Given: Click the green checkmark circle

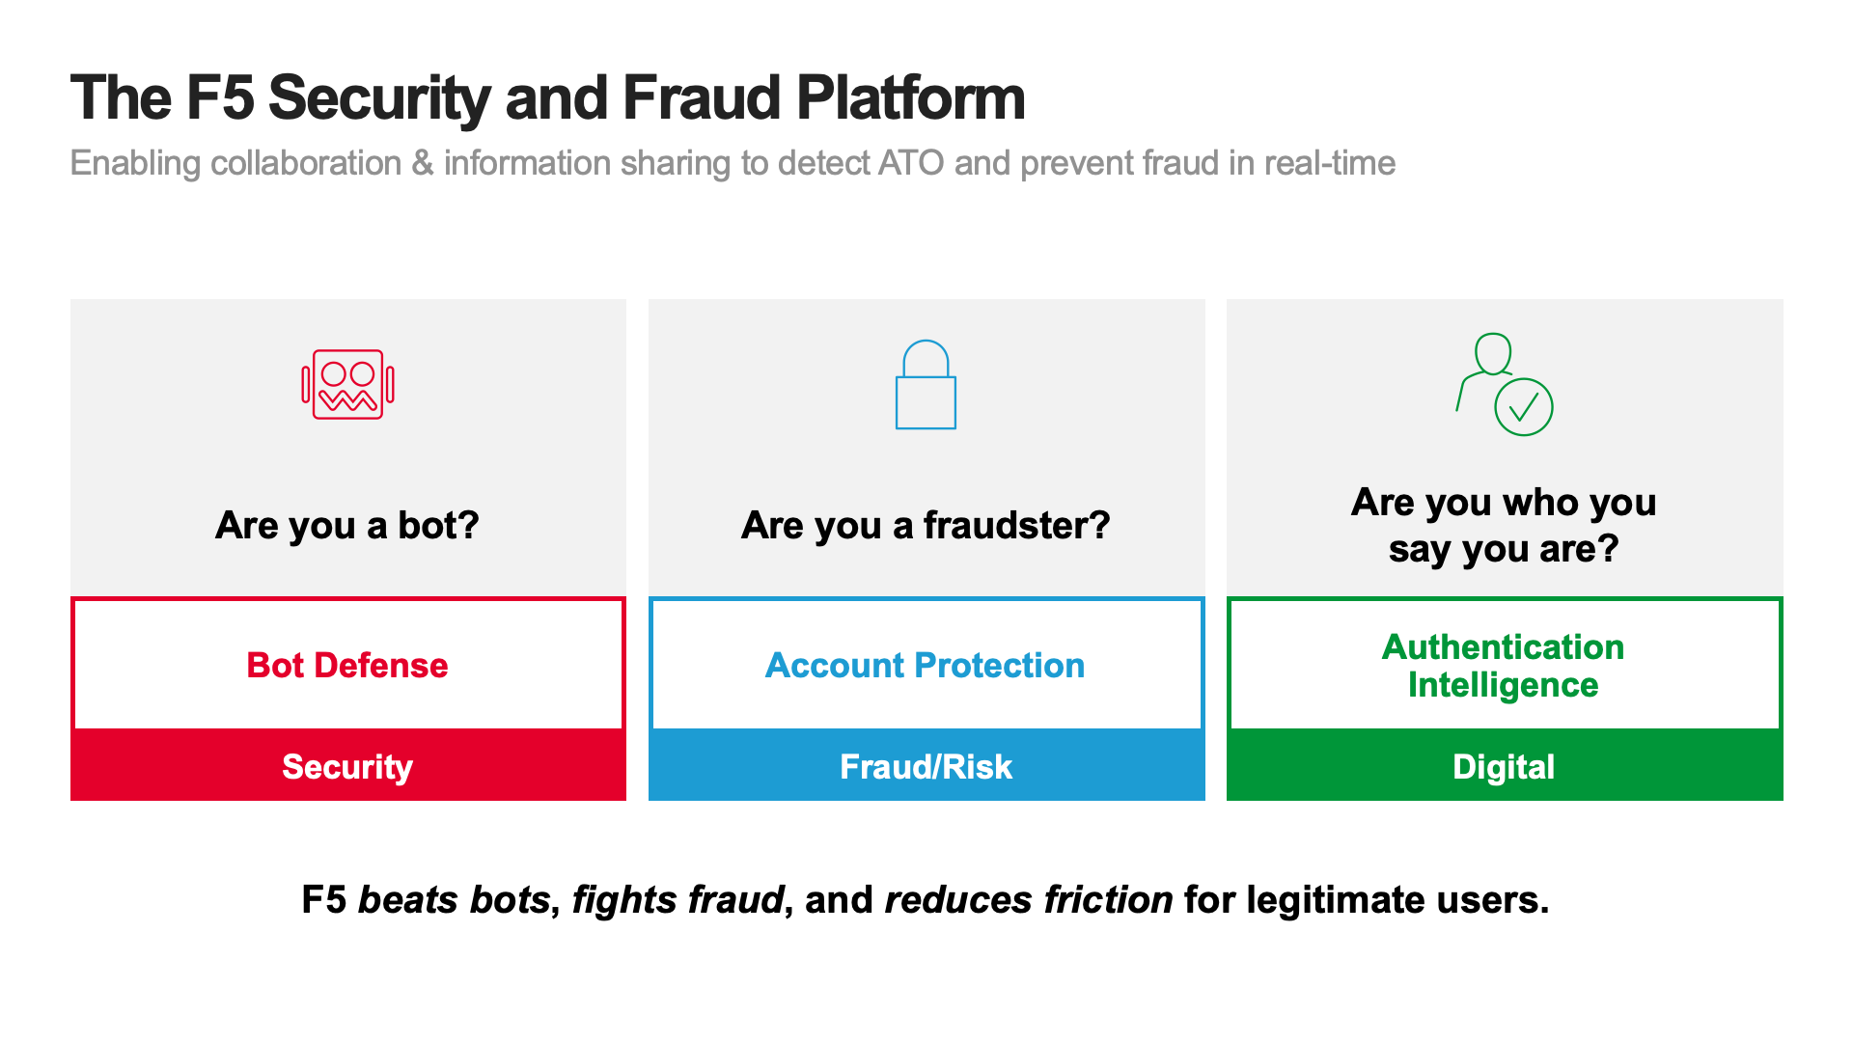Looking at the screenshot, I should click(x=1524, y=407).
